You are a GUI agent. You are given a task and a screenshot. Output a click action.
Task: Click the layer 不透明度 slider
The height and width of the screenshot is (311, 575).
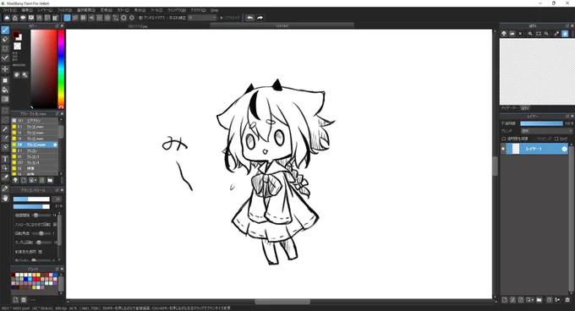coord(541,123)
